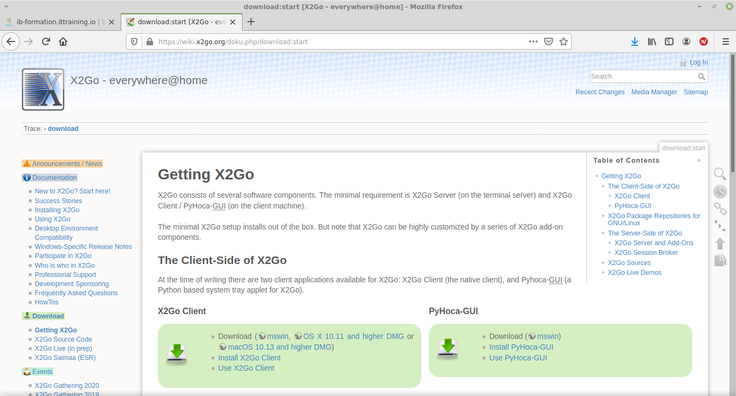Click the X2Go Client green download icon
736x396 pixels.
(177, 354)
